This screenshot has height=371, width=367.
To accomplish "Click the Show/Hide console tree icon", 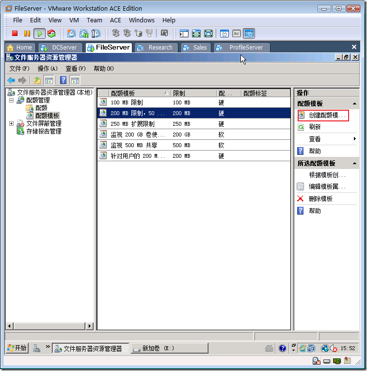I will pos(49,81).
